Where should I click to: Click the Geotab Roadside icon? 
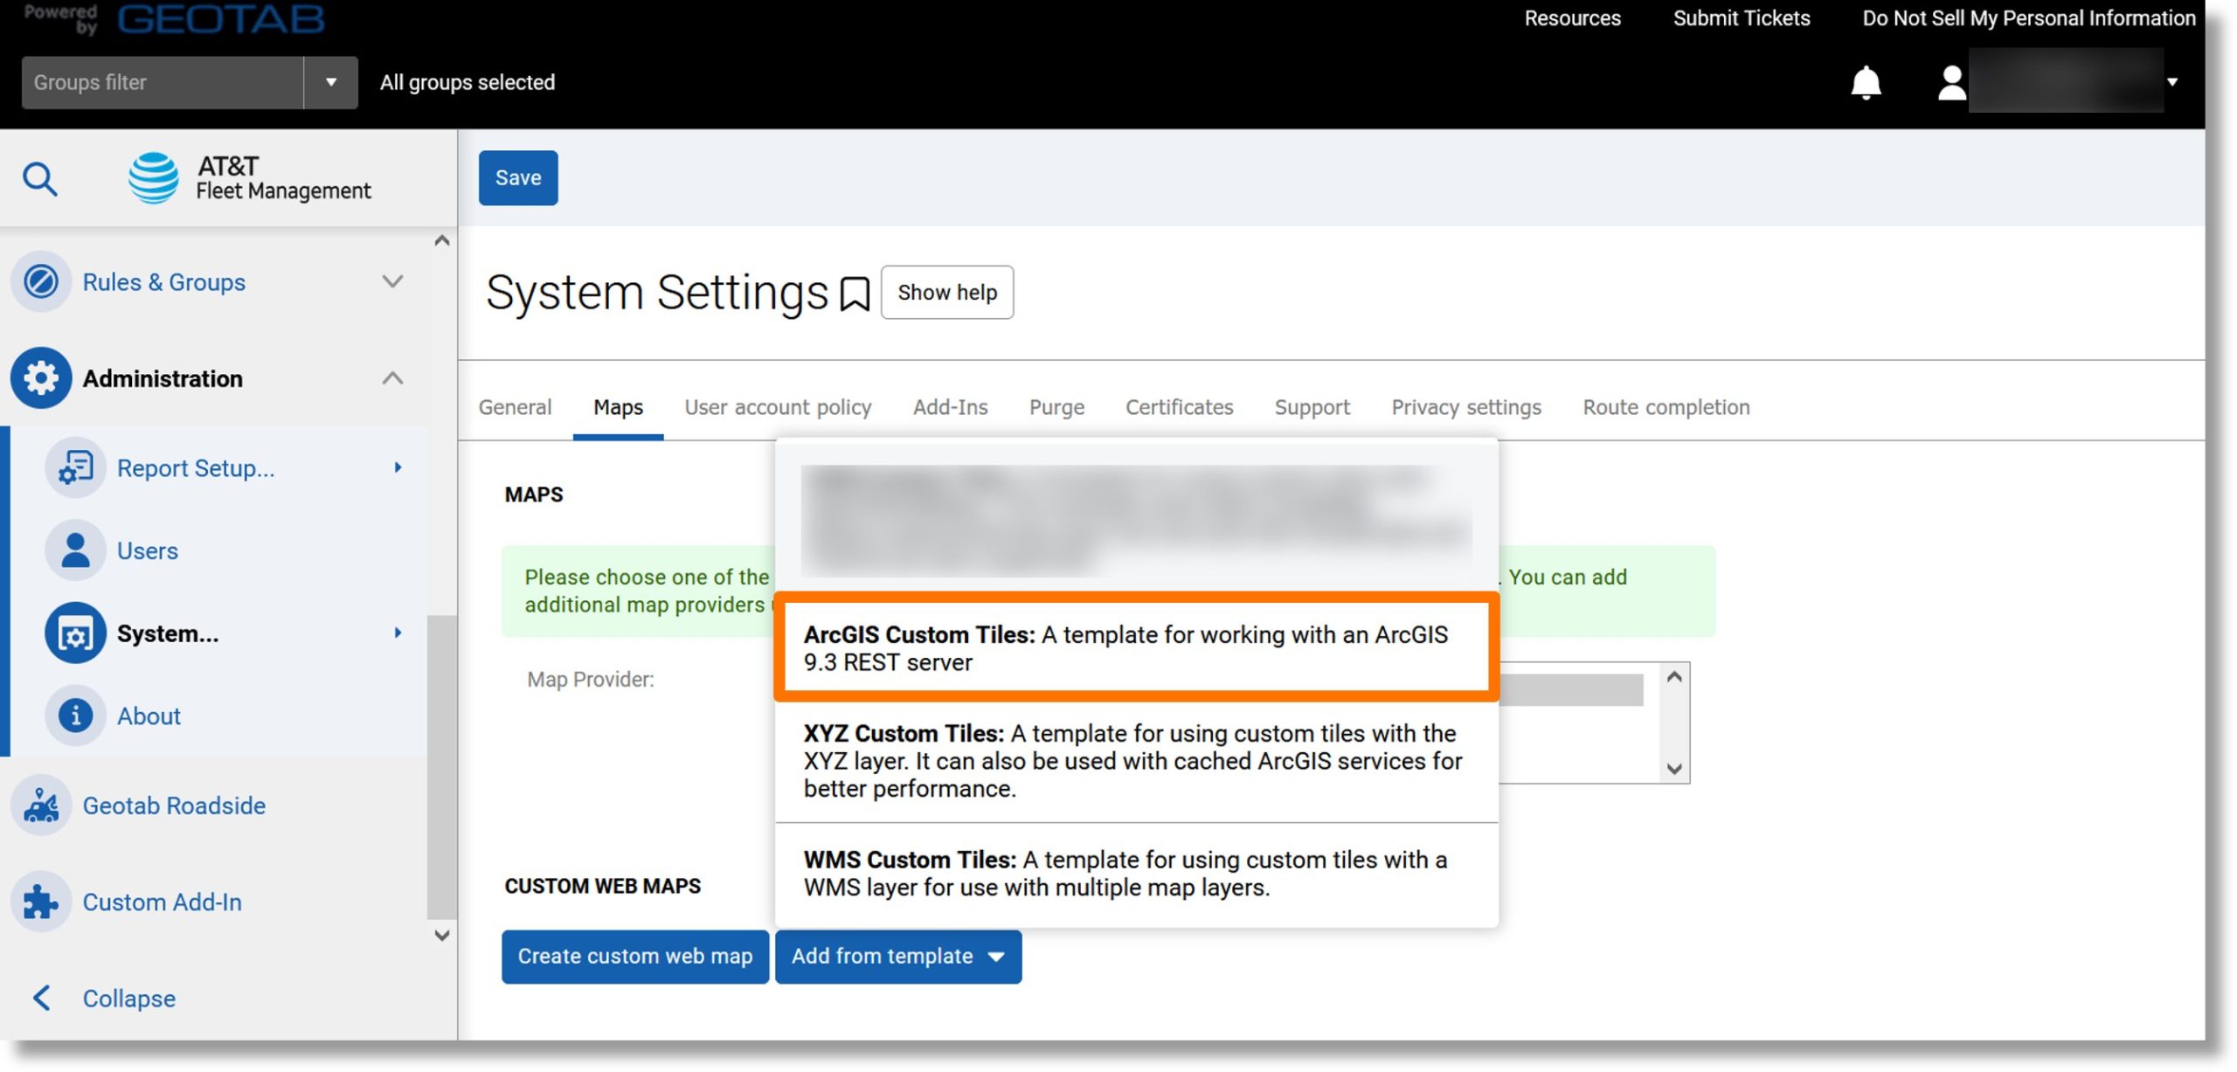point(41,806)
